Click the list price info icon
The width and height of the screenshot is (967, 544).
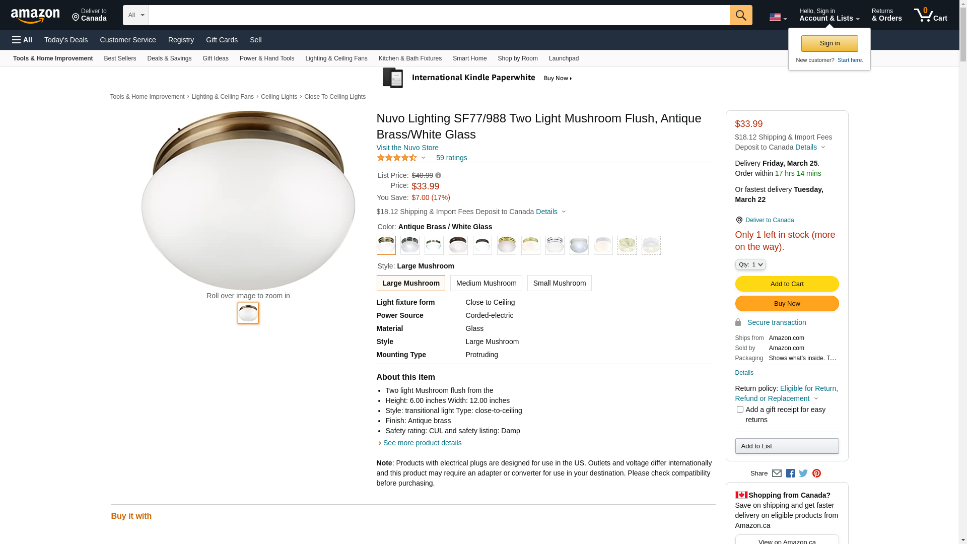(438, 176)
